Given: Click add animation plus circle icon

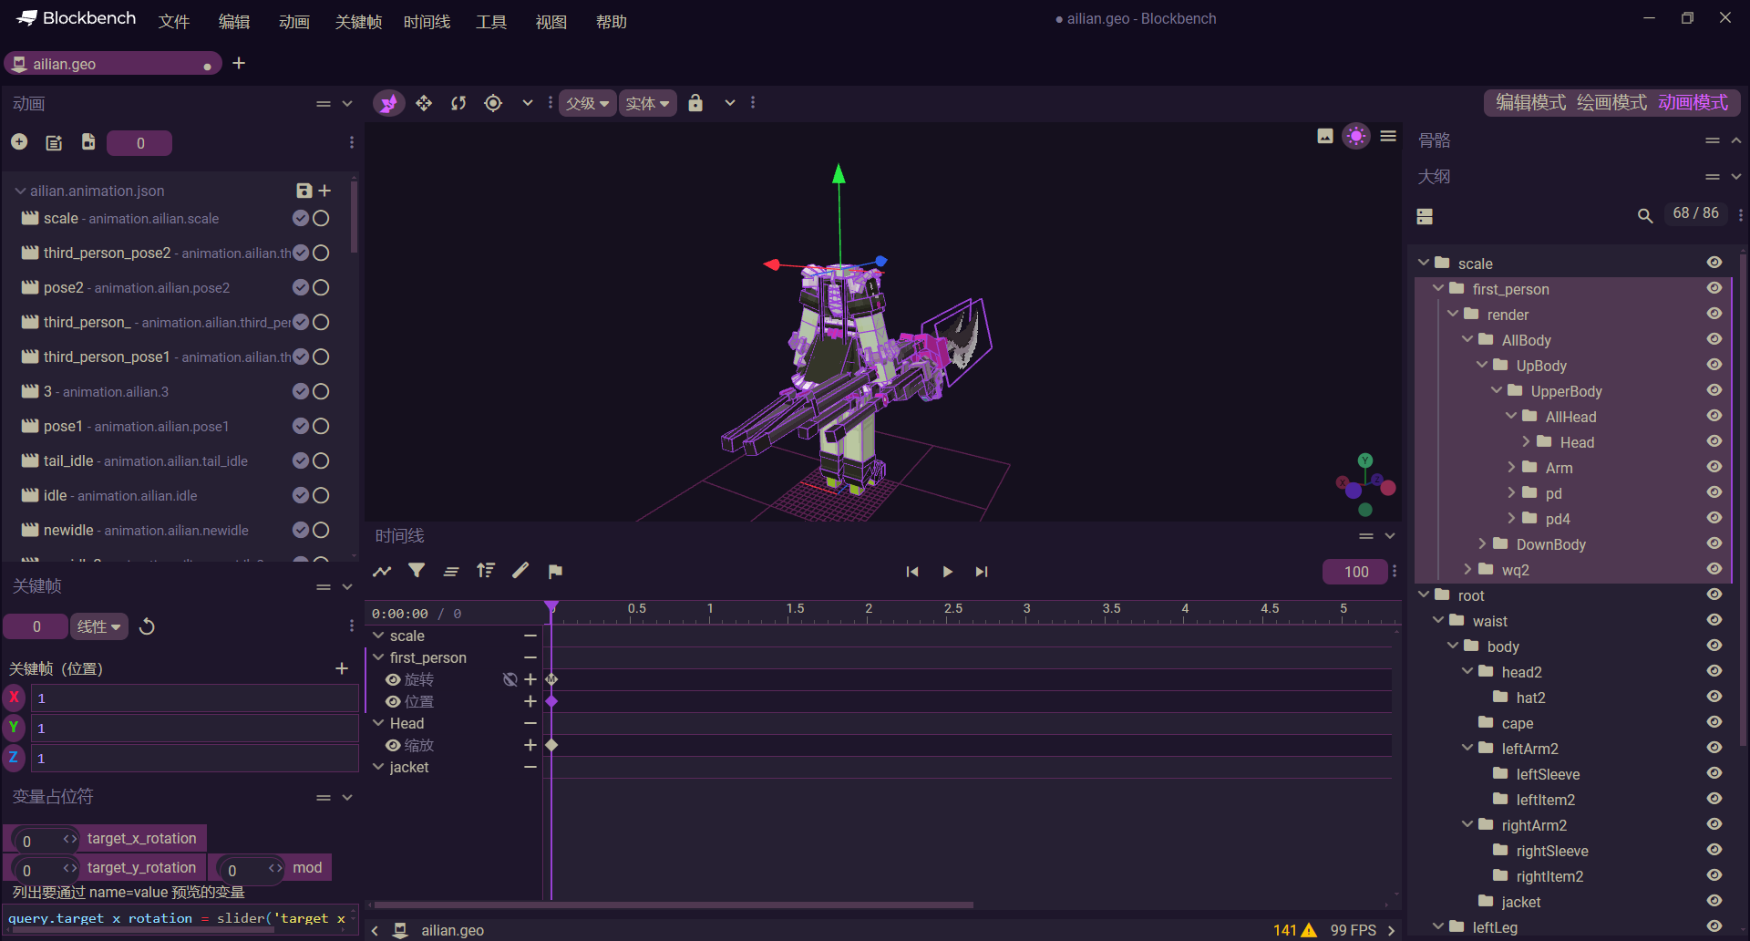Looking at the screenshot, I should pos(19,142).
